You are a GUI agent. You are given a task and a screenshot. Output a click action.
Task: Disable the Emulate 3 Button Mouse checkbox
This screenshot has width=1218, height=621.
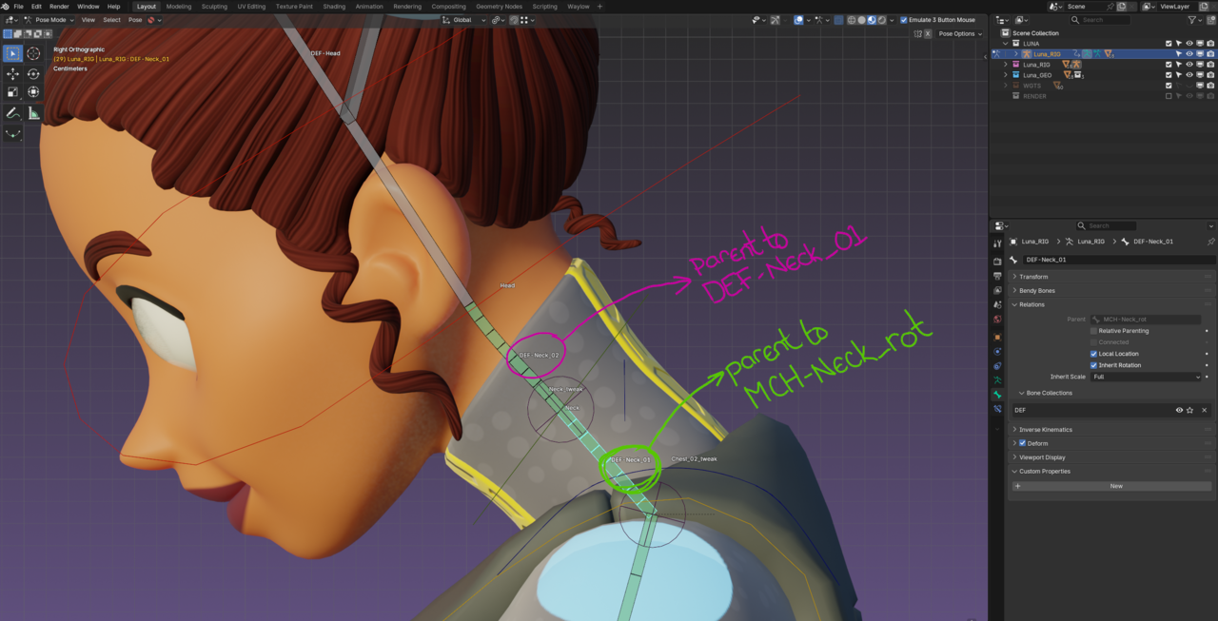[903, 19]
